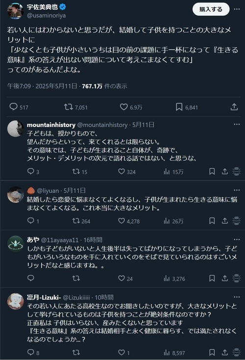Bookmark あや's reply
The image size is (245, 360).
[212, 278]
